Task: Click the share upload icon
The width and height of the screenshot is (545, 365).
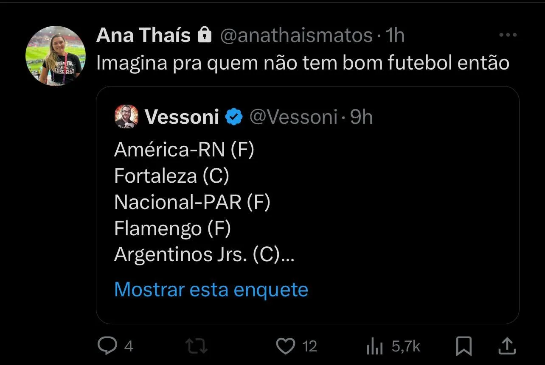Action: coord(507,346)
